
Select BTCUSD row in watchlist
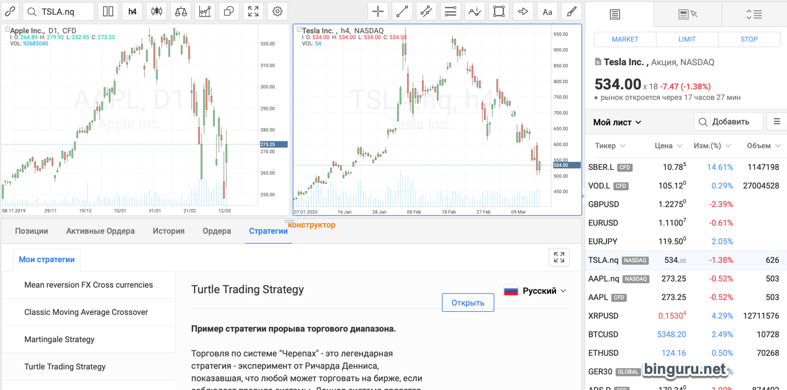(686, 334)
